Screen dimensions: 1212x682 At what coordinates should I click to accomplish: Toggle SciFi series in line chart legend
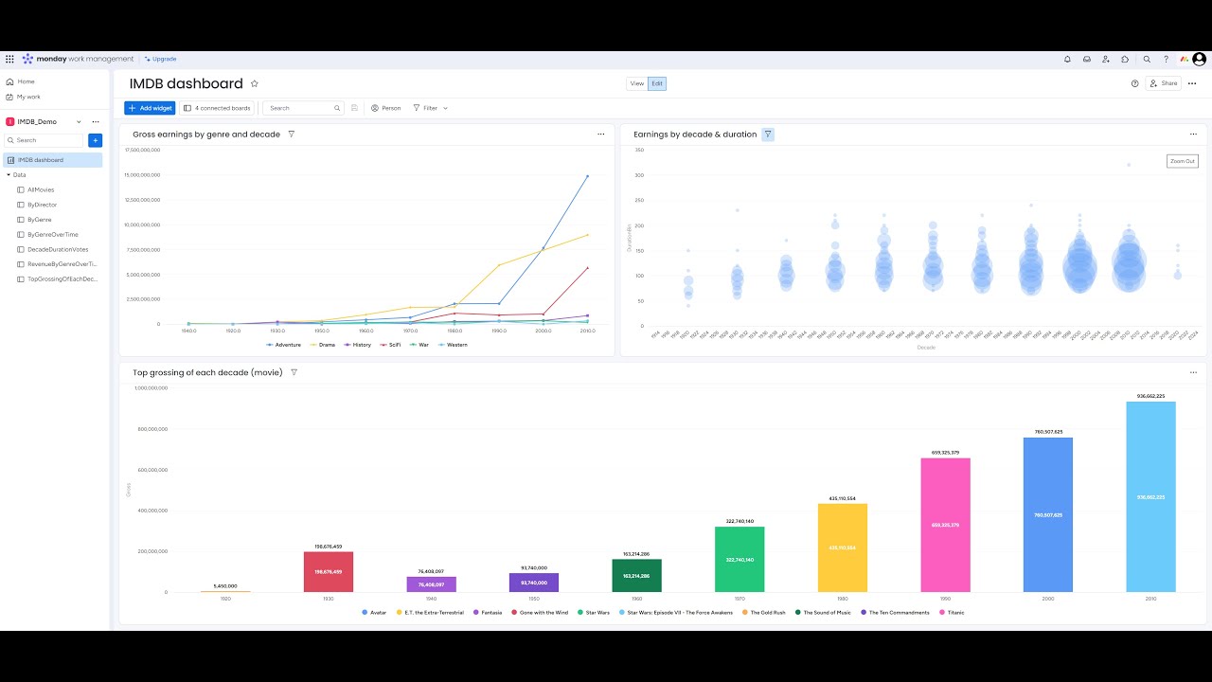click(391, 345)
